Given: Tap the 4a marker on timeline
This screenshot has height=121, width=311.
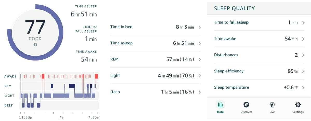Looking at the screenshot, I should (x=61, y=118).
